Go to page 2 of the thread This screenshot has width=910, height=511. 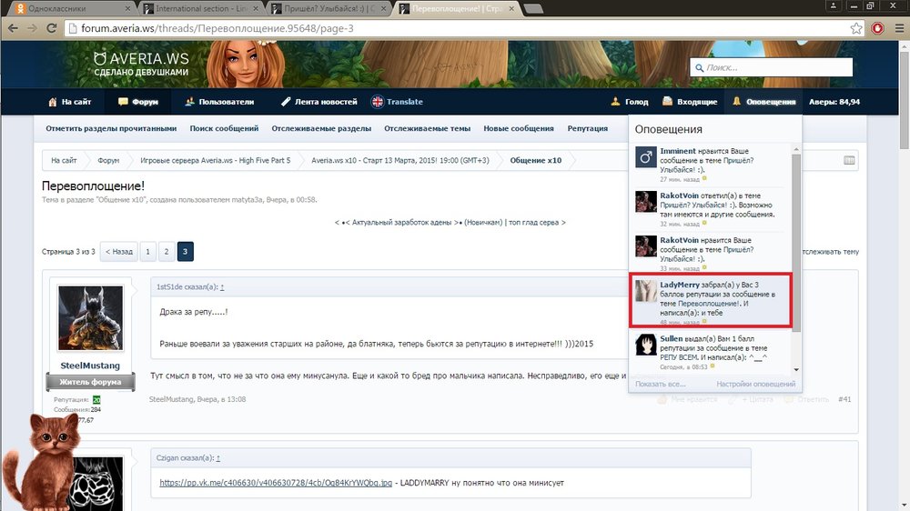point(167,252)
